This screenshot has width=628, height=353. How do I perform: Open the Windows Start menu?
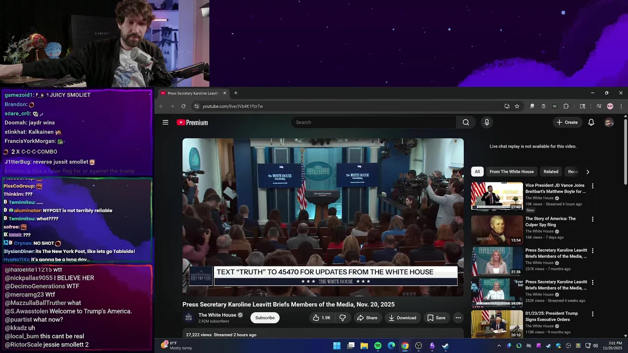click(337, 346)
